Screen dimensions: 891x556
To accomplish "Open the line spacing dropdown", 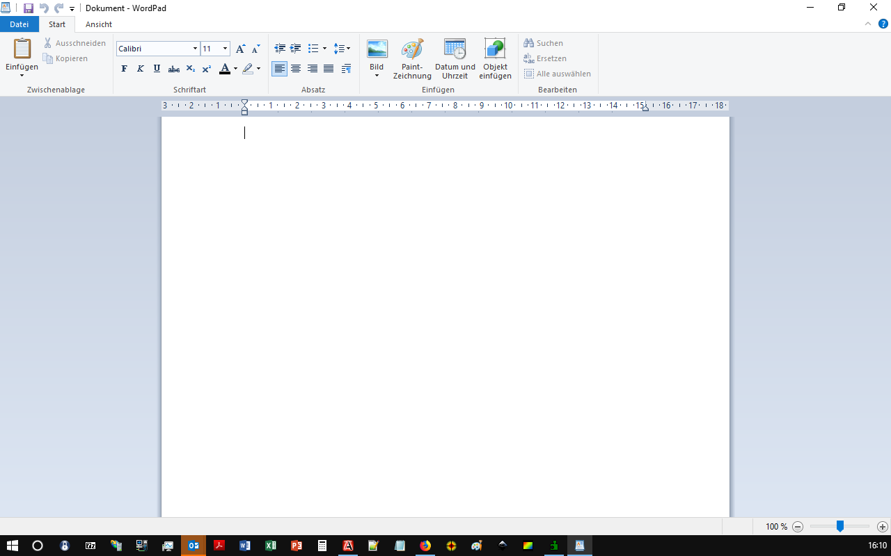I will [342, 49].
